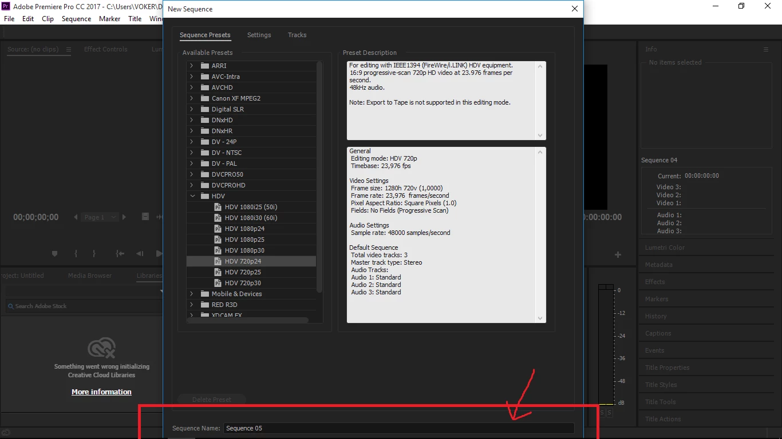The image size is (782, 439).
Task: Open the Title Properties panel
Action: [x=667, y=368]
